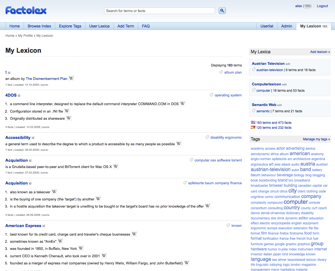Open the Semantic Web lexicon
335x271 pixels.
click(264, 105)
